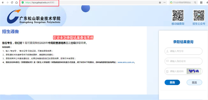Click the lqcx.gdsspt.edu.cn address bar URL
208x100 pixels.
pos(40,3)
